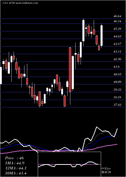Click the 46.14 price axis label
Screen dimensions: 126x177
coord(117,21)
